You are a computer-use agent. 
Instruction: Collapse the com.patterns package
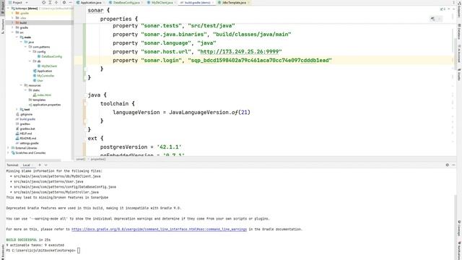click(x=26, y=47)
